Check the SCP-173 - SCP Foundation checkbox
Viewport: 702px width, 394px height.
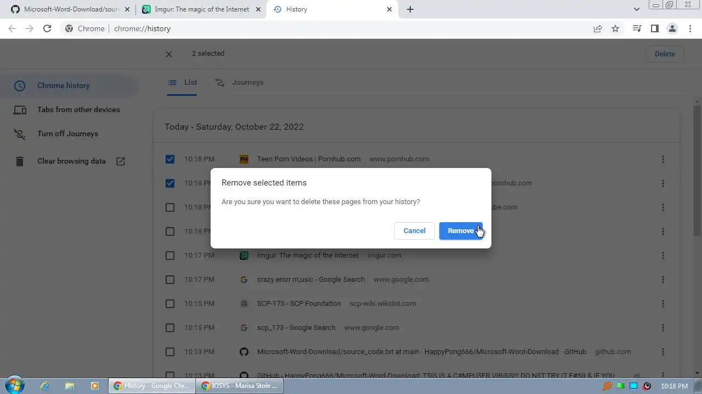170,304
